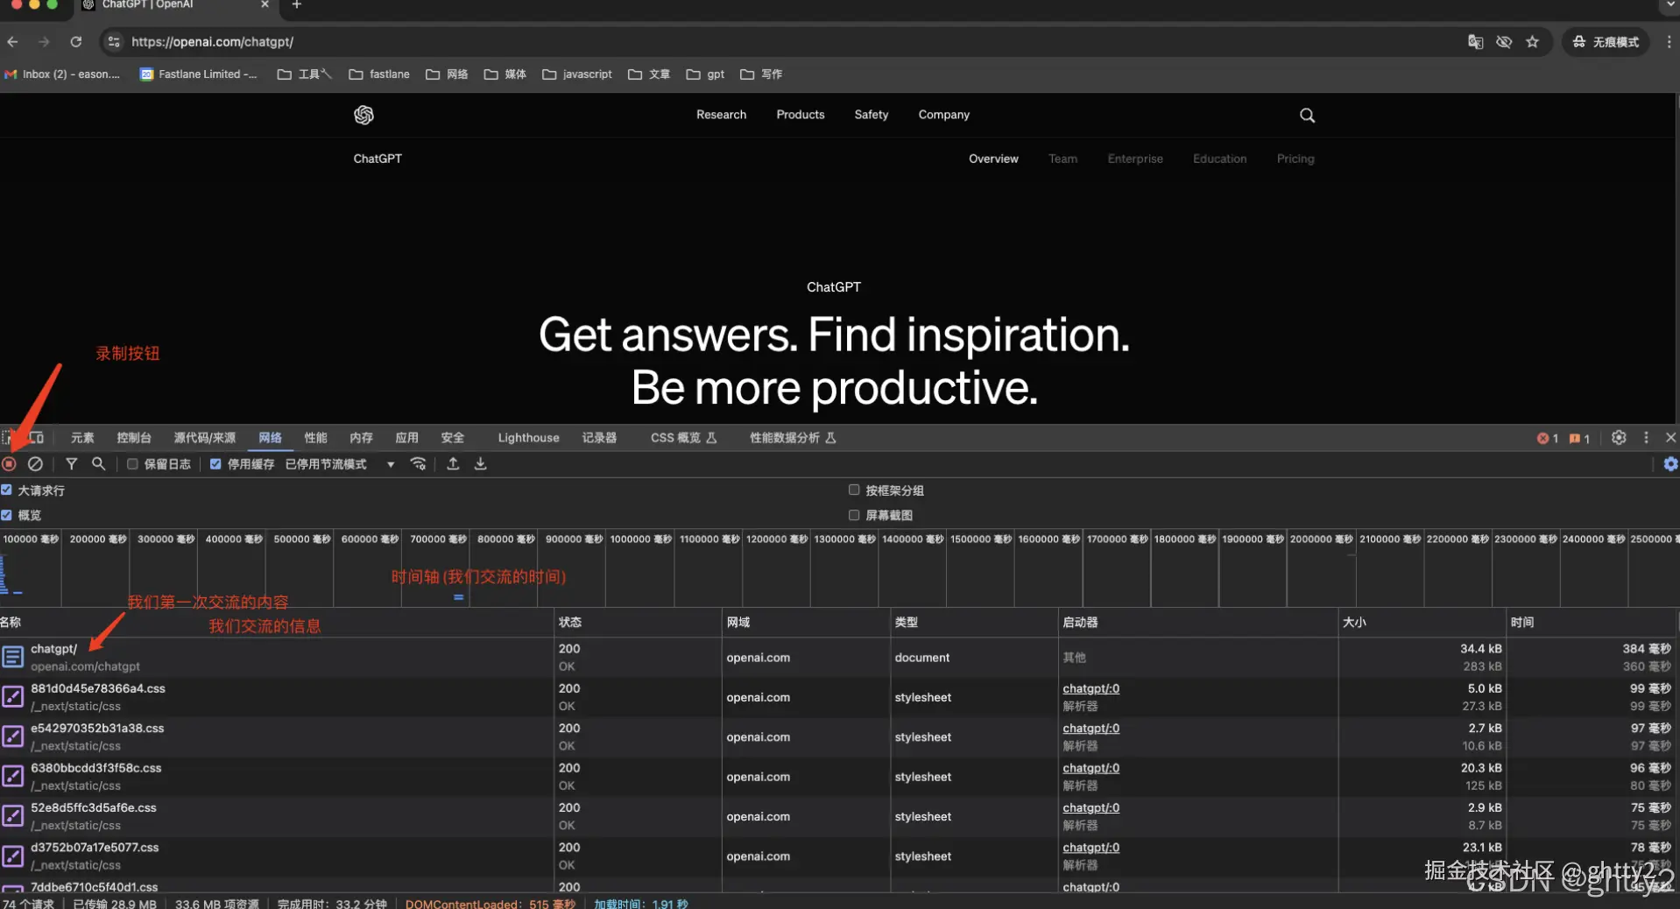Sort requests by the 大小 column header
The width and height of the screenshot is (1680, 909).
click(1422, 622)
